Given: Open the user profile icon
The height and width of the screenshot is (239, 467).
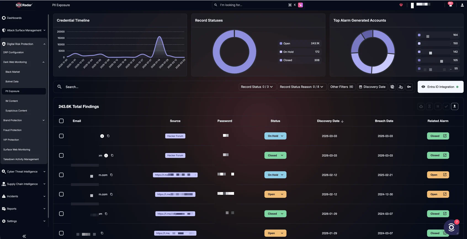Looking at the screenshot, I should (462, 5).
